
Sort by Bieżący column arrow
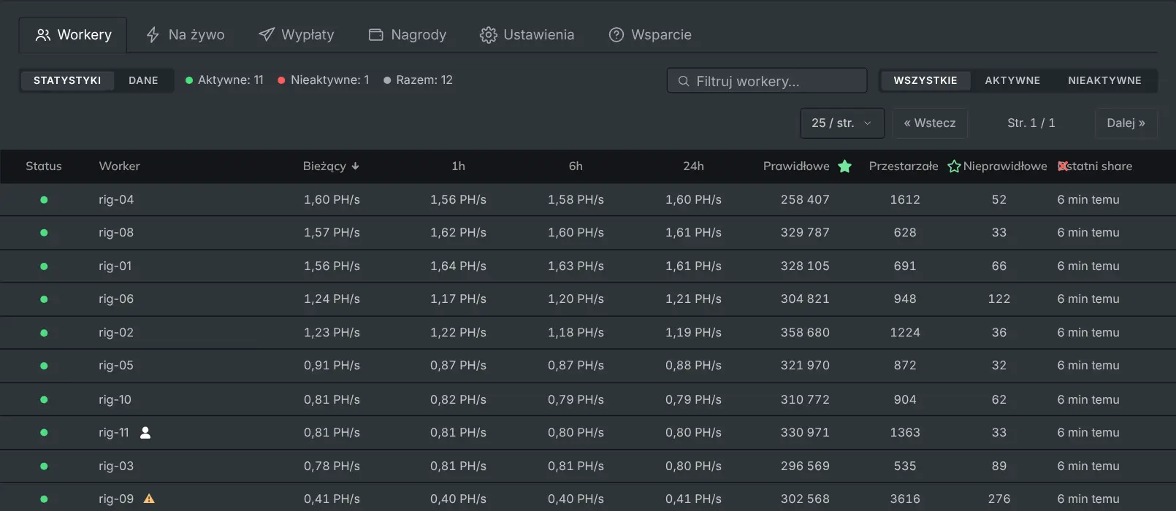356,166
